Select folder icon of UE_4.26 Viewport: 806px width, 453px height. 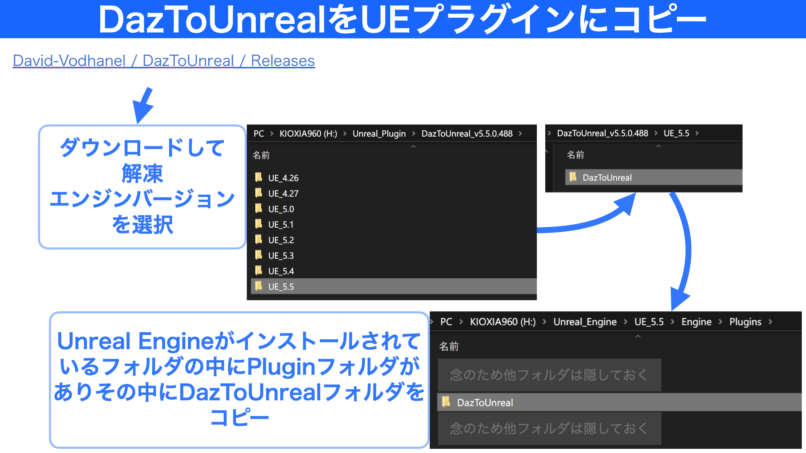tap(259, 177)
